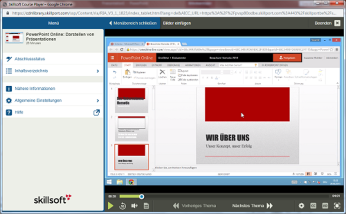The width and height of the screenshot is (346, 214).
Task: Click the Chrome URL address field
Action: [175, 13]
